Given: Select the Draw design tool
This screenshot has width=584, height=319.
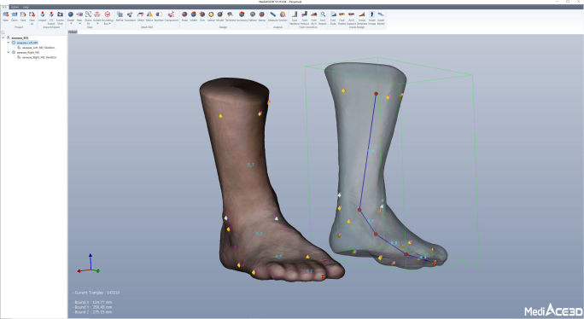Looking at the screenshot, I should [184, 16].
